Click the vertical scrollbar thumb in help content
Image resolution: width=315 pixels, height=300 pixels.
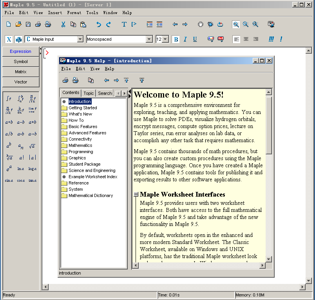coord(269,125)
